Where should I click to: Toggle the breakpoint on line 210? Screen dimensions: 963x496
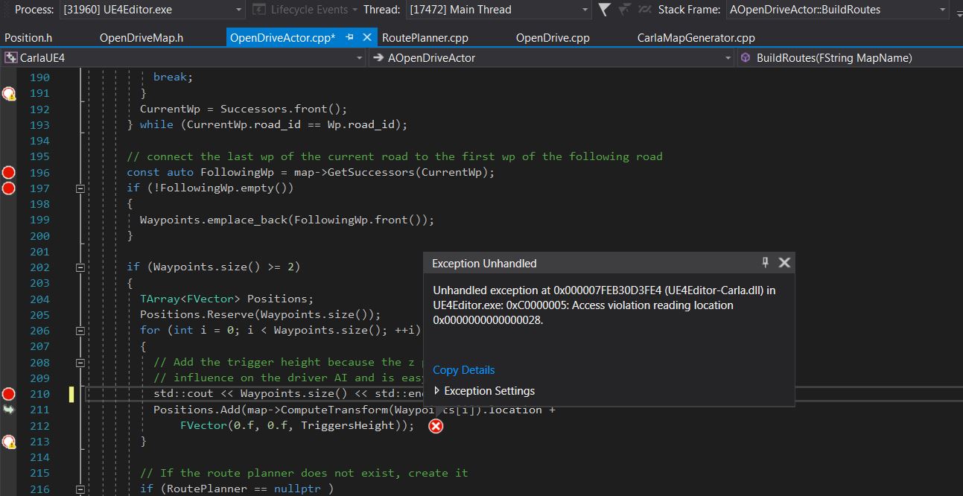pyautogui.click(x=8, y=393)
